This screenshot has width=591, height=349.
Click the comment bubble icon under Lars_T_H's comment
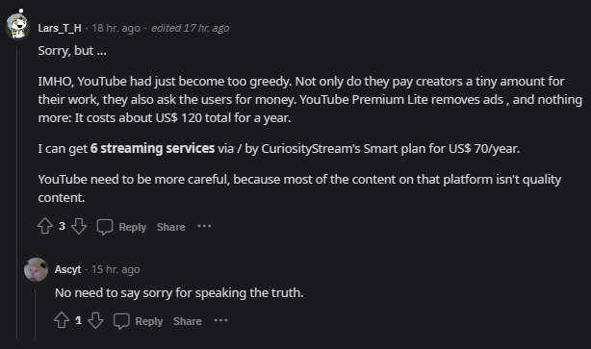pyautogui.click(x=104, y=227)
